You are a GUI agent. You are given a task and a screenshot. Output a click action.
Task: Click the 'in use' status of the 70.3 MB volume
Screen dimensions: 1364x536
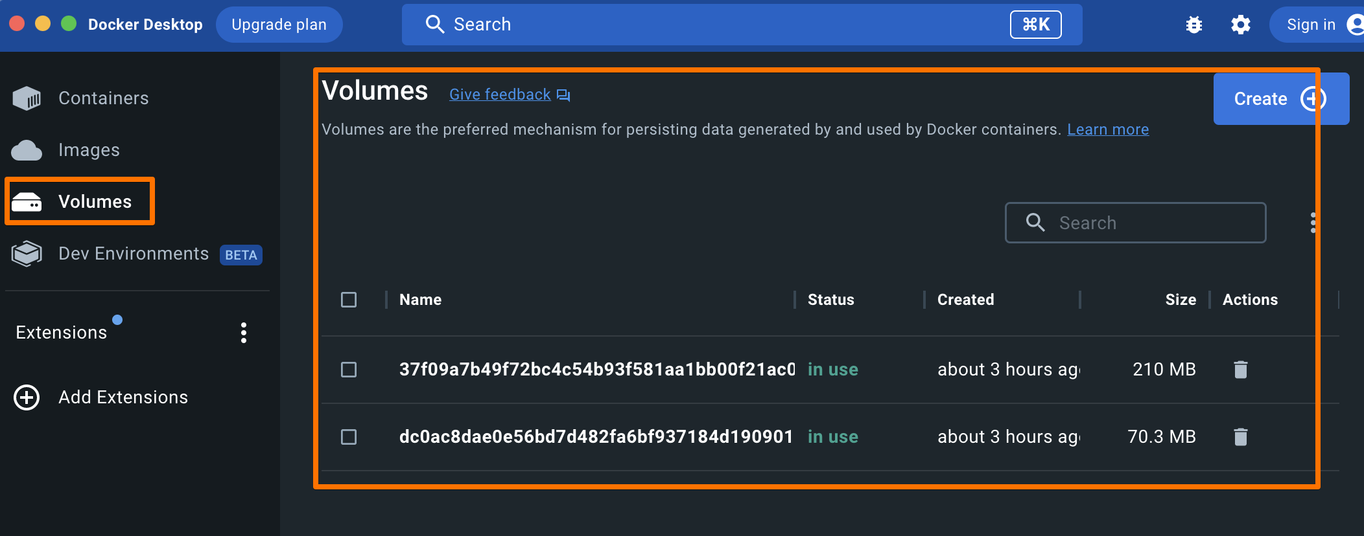(832, 437)
